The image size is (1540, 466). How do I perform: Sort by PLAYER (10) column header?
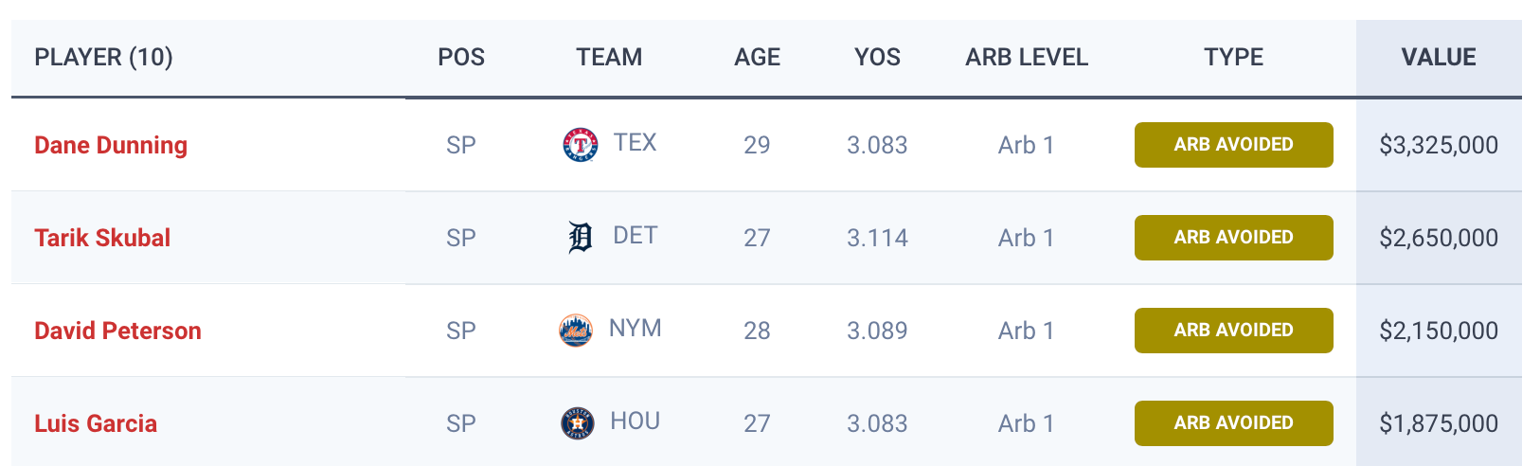click(103, 58)
